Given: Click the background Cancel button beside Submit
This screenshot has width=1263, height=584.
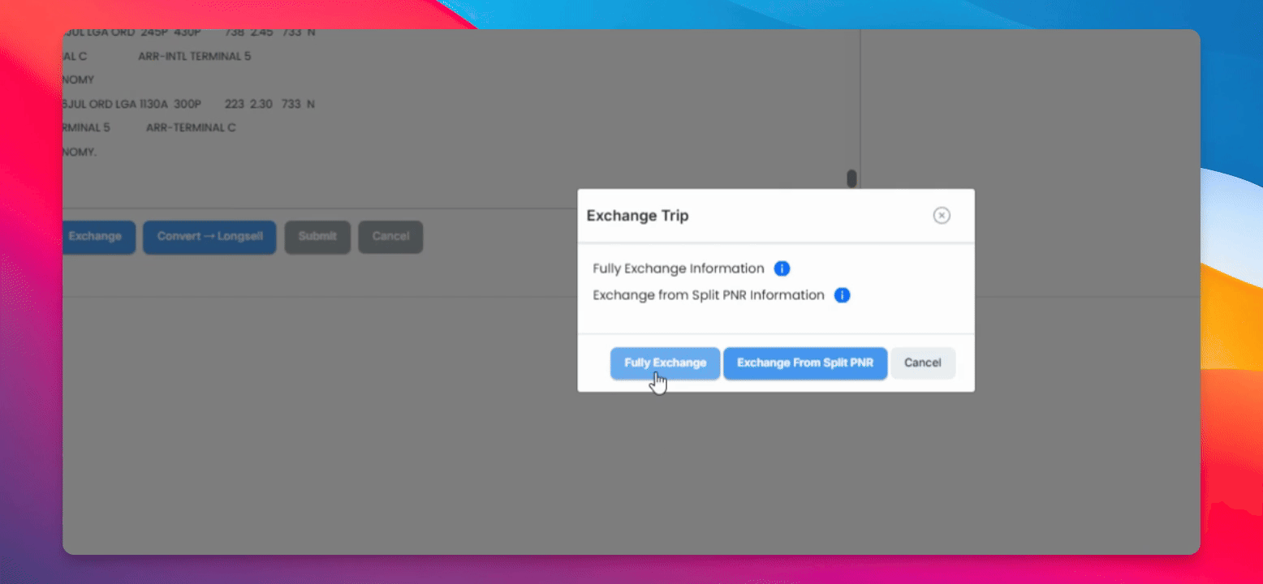Looking at the screenshot, I should click(x=390, y=237).
